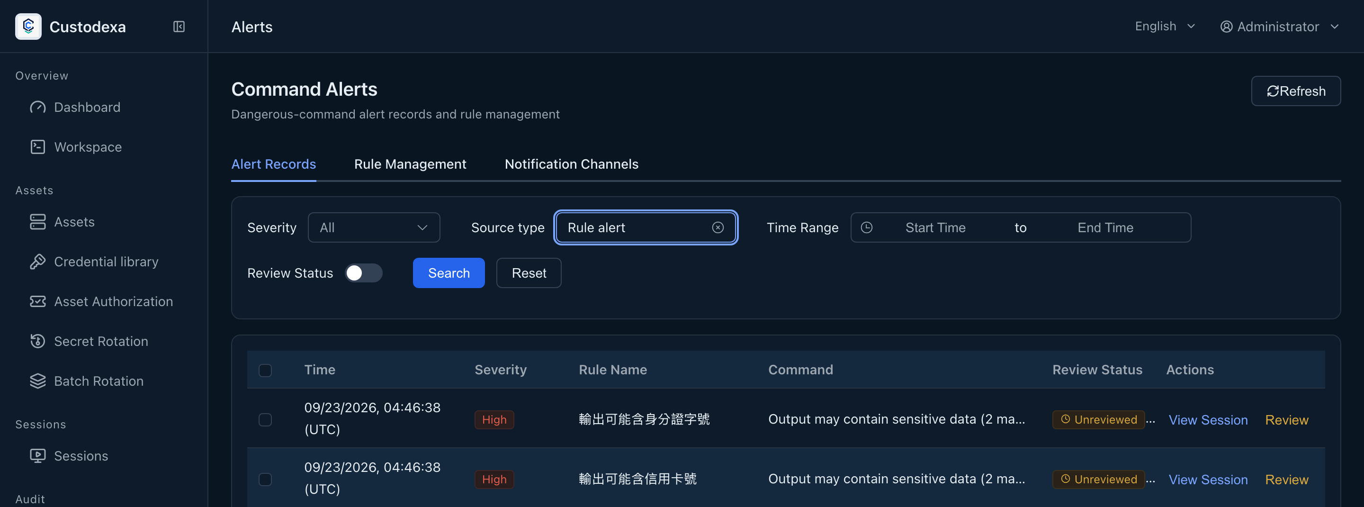
Task: Switch to the Alert Records tab
Action: 273,164
